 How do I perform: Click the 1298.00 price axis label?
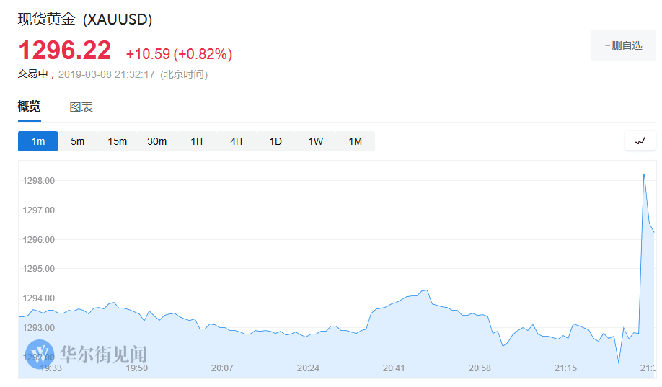[40, 181]
